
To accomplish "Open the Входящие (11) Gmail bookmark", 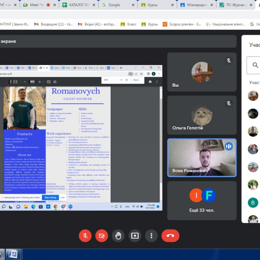I will [x=53, y=25].
